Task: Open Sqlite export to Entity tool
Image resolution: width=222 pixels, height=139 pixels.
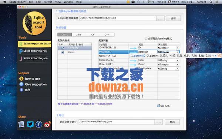Action: [x=34, y=44]
